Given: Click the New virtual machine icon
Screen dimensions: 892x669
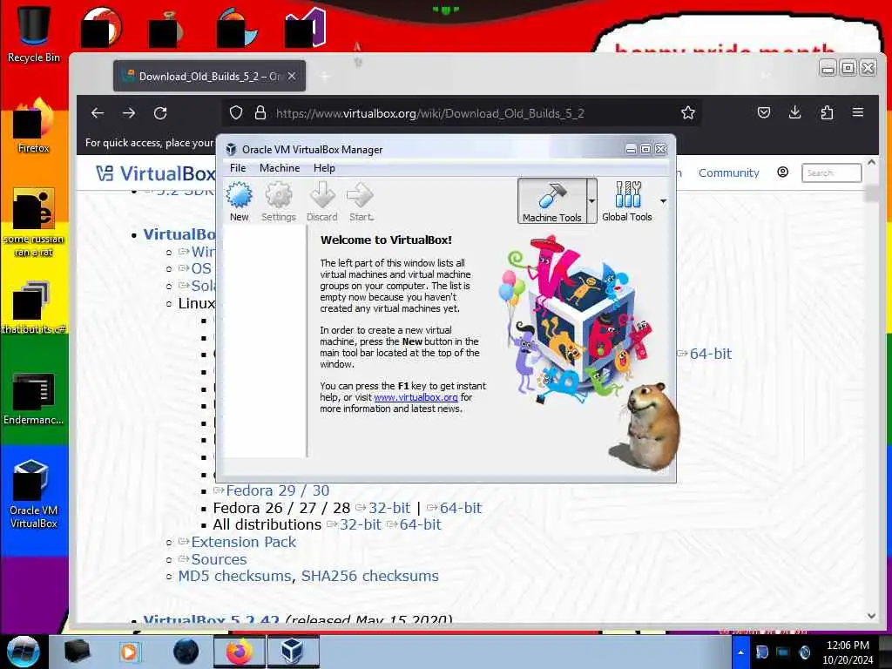Looking at the screenshot, I should pos(239,201).
